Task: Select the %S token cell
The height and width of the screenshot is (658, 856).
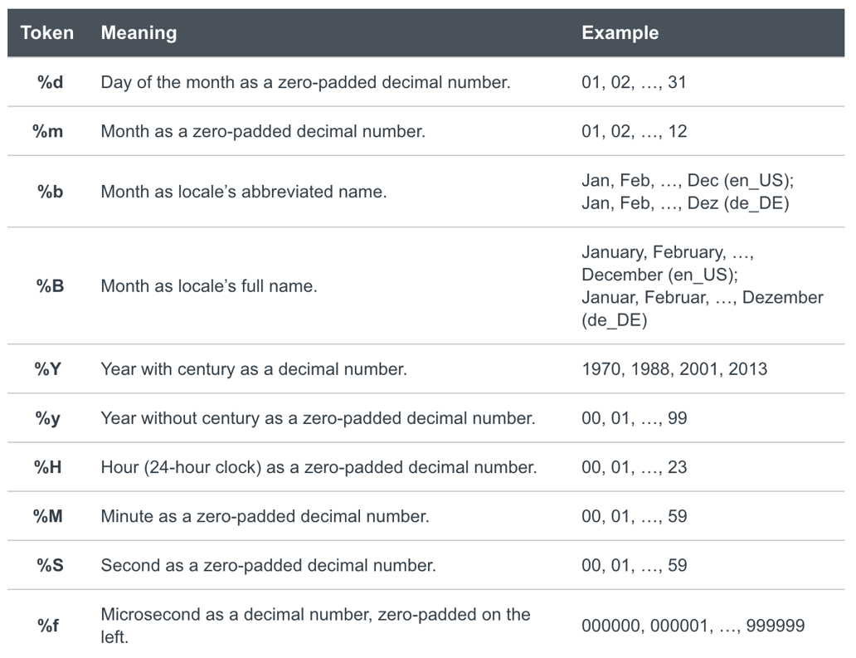Action: click(50, 565)
